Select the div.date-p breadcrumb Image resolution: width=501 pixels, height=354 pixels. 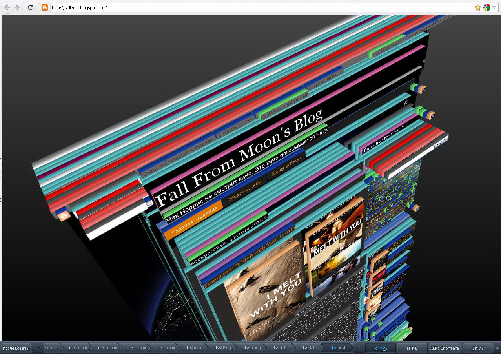pos(311,348)
